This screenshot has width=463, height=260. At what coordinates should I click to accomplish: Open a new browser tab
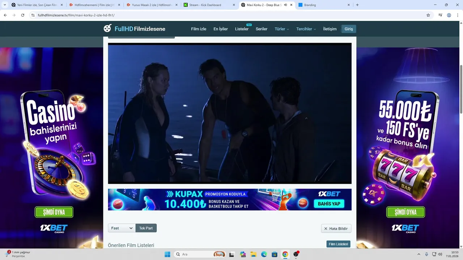(x=357, y=5)
